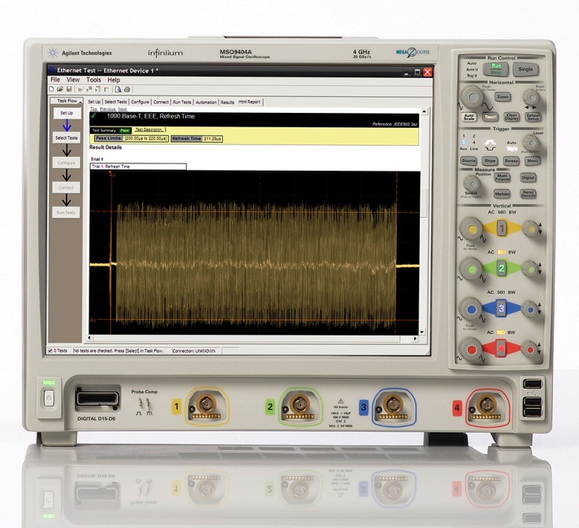The width and height of the screenshot is (579, 528).
Task: Click the Single acquisition key
Action: pyautogui.click(x=525, y=69)
